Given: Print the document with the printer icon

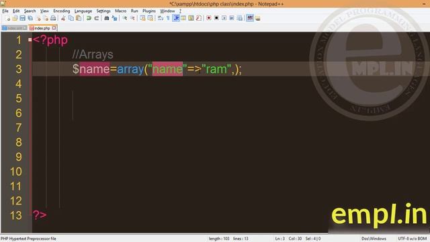Looking at the screenshot, I should pyautogui.click(x=53, y=18).
